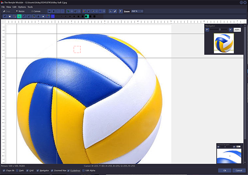
Task: Click the Ok button
Action: (x=225, y=170)
